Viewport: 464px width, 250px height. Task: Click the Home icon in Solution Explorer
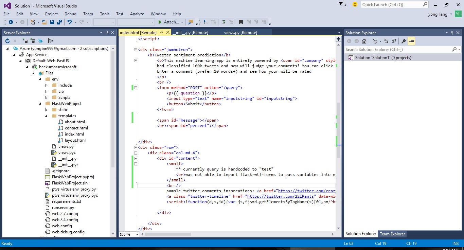click(x=364, y=41)
